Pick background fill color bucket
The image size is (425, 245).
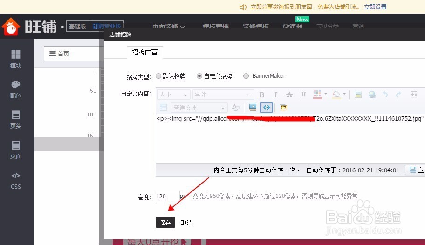336,94
